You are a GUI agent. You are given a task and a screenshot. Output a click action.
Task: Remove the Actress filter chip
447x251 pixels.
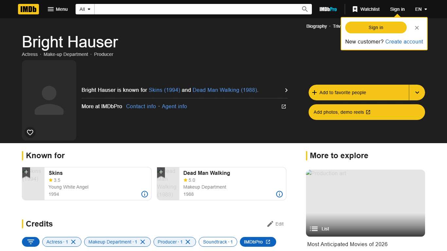pos(74,242)
